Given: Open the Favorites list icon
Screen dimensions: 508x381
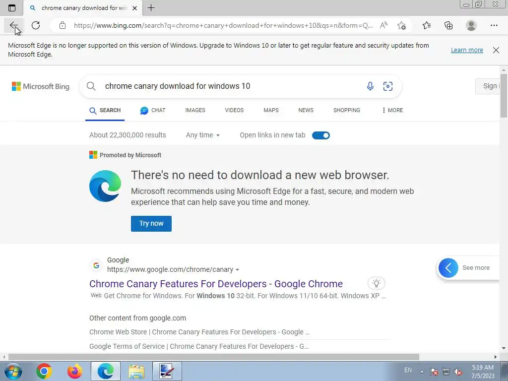Looking at the screenshot, I should tap(427, 25).
